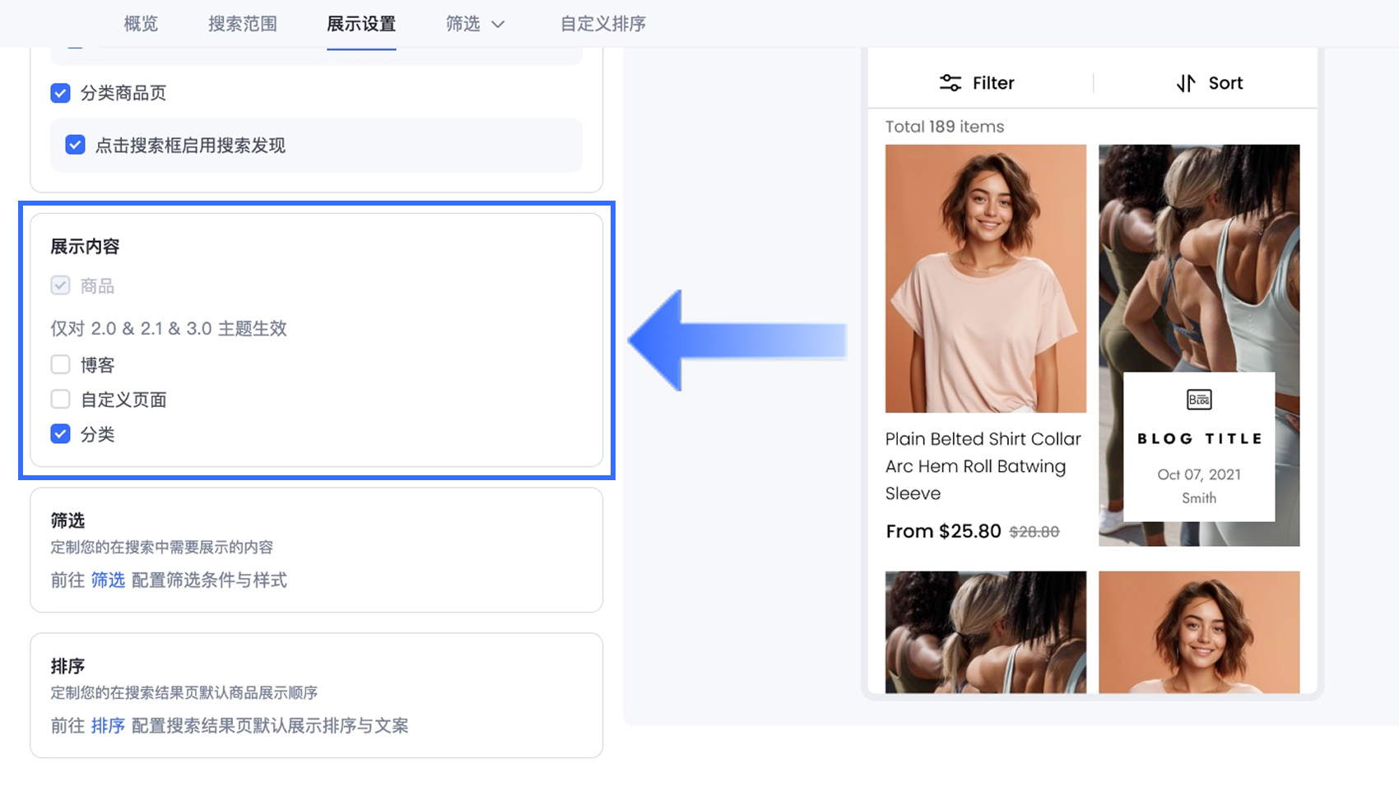Click the Oct 07, 2021 blog date

(x=1199, y=474)
